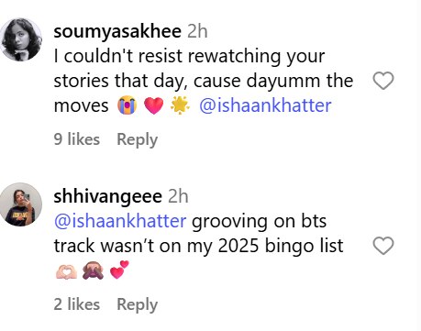Reply to soumyasakhee's comment
The image size is (421, 331).
click(x=138, y=140)
